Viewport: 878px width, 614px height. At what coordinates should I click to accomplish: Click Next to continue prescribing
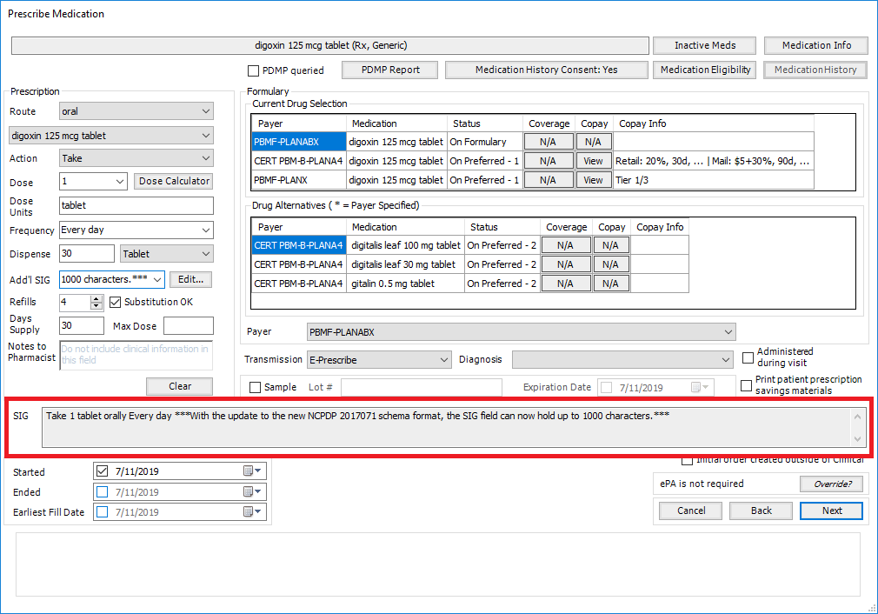coord(832,511)
